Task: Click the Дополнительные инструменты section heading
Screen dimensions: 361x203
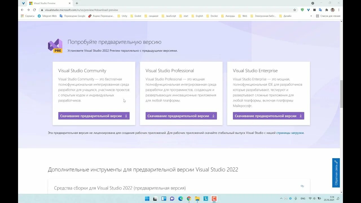Action: click(x=143, y=169)
